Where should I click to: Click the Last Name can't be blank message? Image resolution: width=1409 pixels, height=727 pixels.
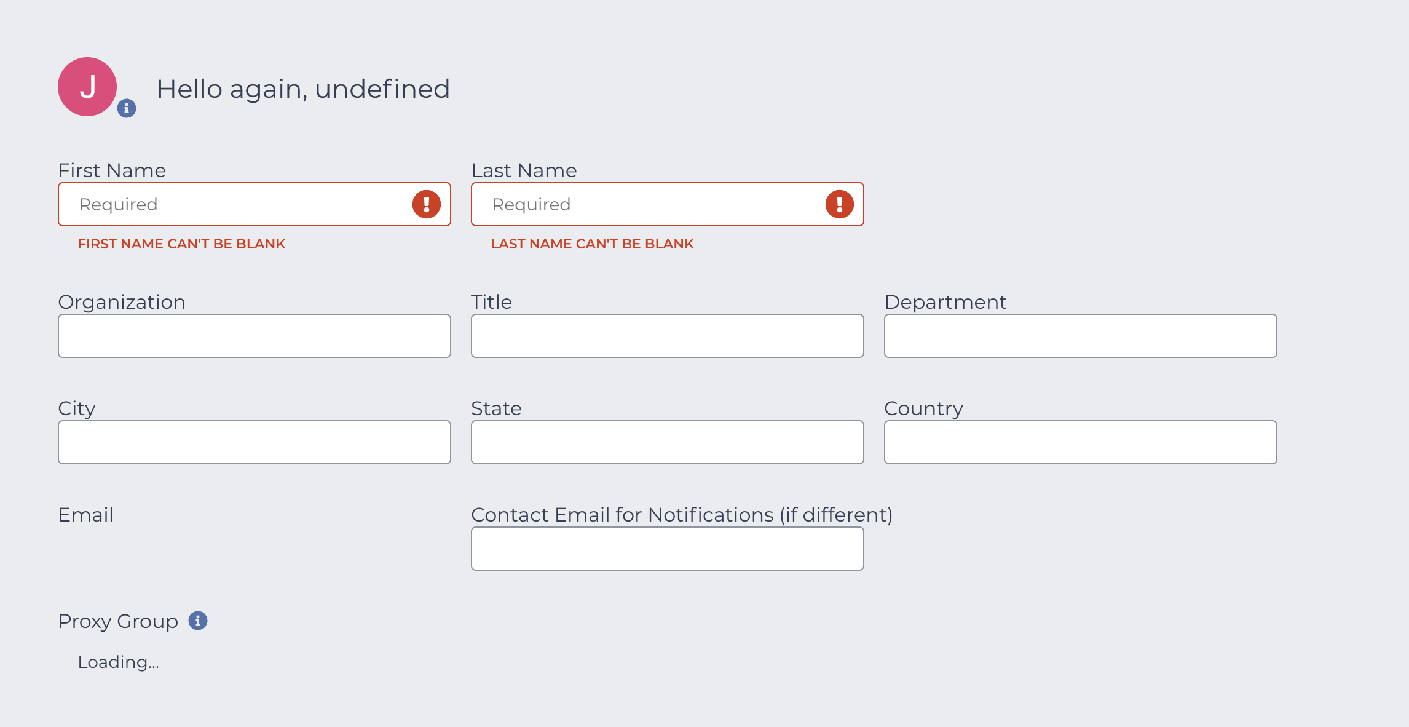pyautogui.click(x=592, y=244)
